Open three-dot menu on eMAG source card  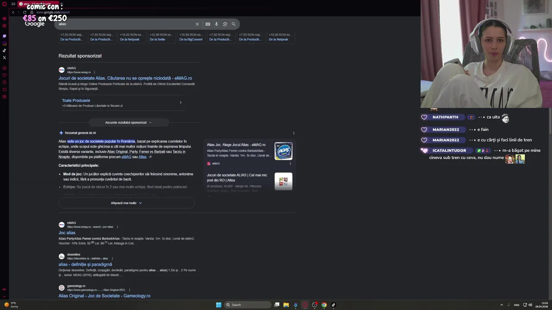(x=290, y=164)
